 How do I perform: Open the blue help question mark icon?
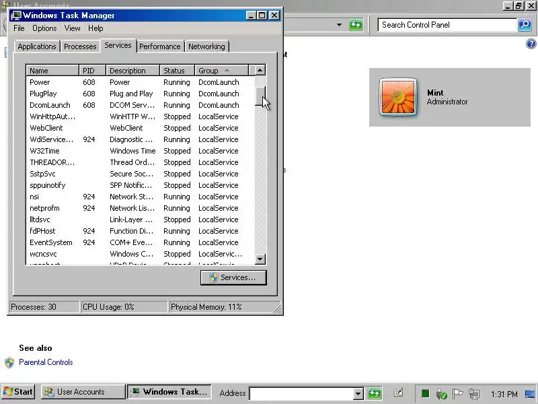point(531,44)
